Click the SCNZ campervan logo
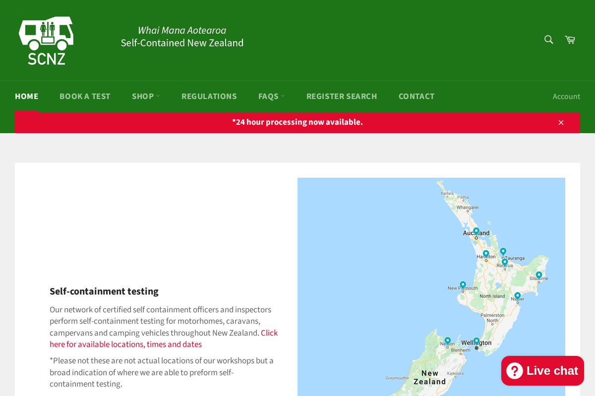 coord(46,40)
